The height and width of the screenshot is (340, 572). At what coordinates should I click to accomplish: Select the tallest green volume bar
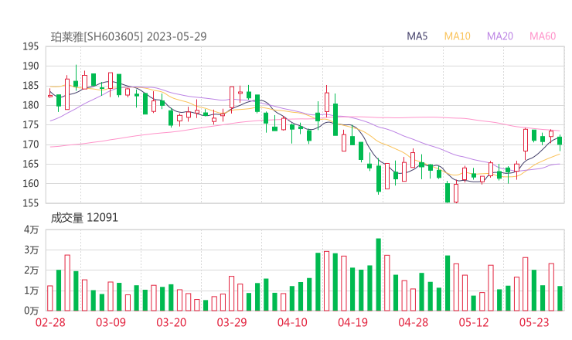pyautogui.click(x=379, y=274)
